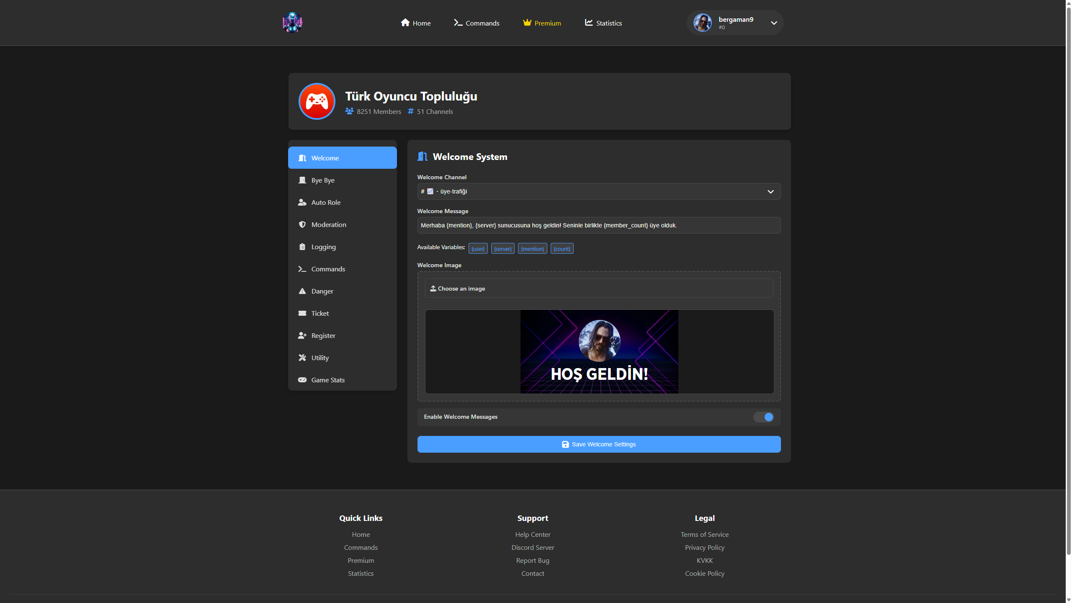Insert the {count} variable tag
This screenshot has width=1072, height=603.
[562, 249]
